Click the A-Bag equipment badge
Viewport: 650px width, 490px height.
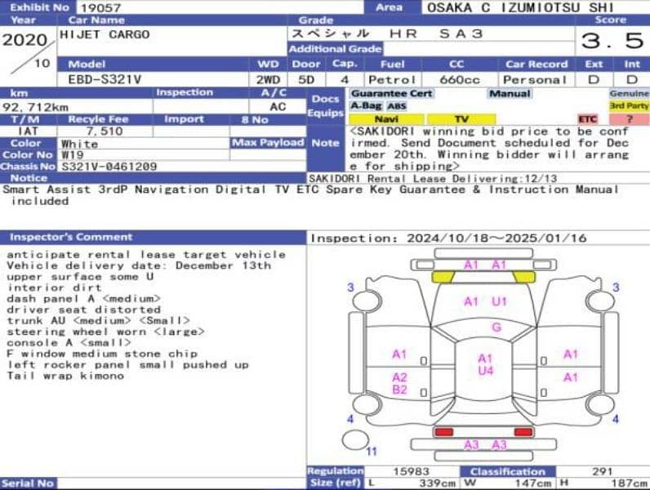coord(366,106)
